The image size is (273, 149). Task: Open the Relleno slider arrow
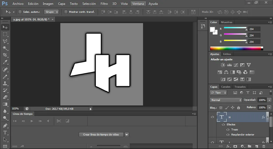(x=270, y=107)
